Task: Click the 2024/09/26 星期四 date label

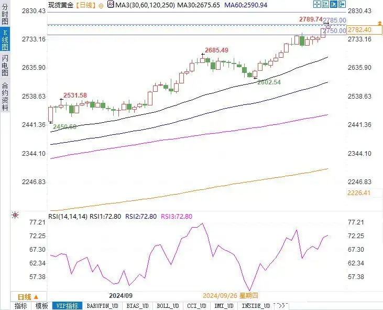Action: (231, 296)
